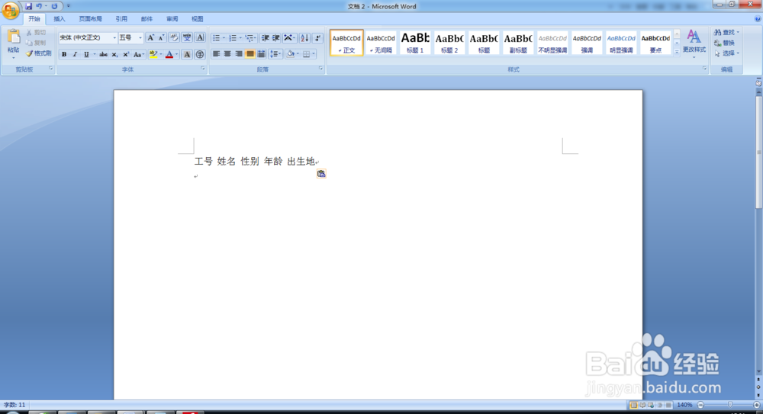The width and height of the screenshot is (763, 414).
Task: Apply the 无间隔 style
Action: point(381,43)
